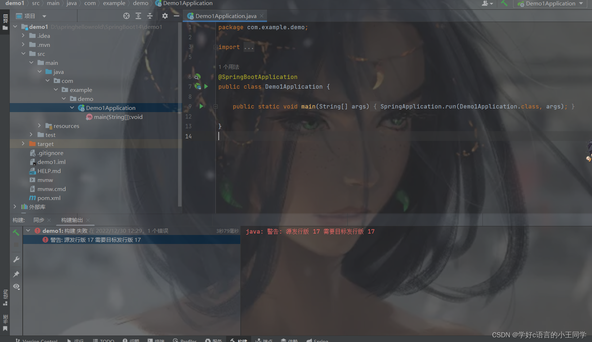Viewport: 592px width, 342px height.
Task: Click run gutter arrow beside class Demo1Application
Action: [206, 86]
